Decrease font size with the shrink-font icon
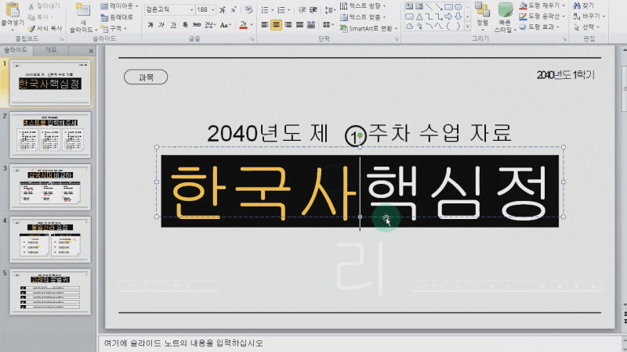627x352 pixels. pos(234,9)
